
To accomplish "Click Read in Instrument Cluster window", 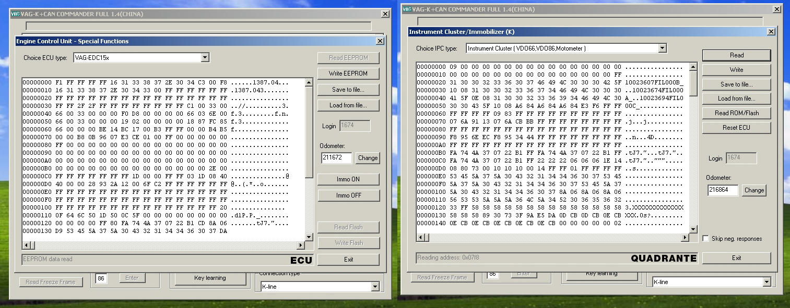I will [x=736, y=55].
